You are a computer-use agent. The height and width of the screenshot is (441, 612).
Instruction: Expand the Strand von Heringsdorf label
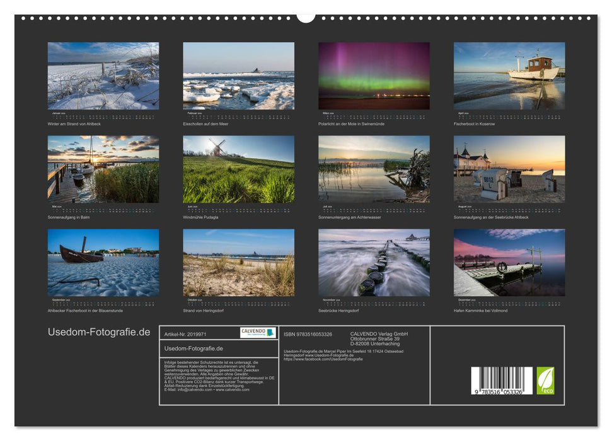click(209, 309)
